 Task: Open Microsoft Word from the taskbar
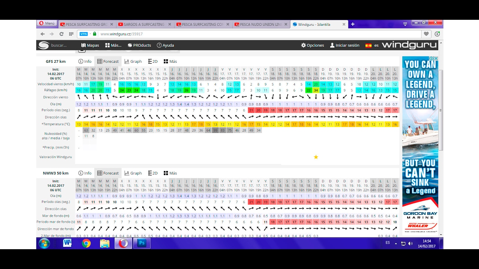coord(67,244)
